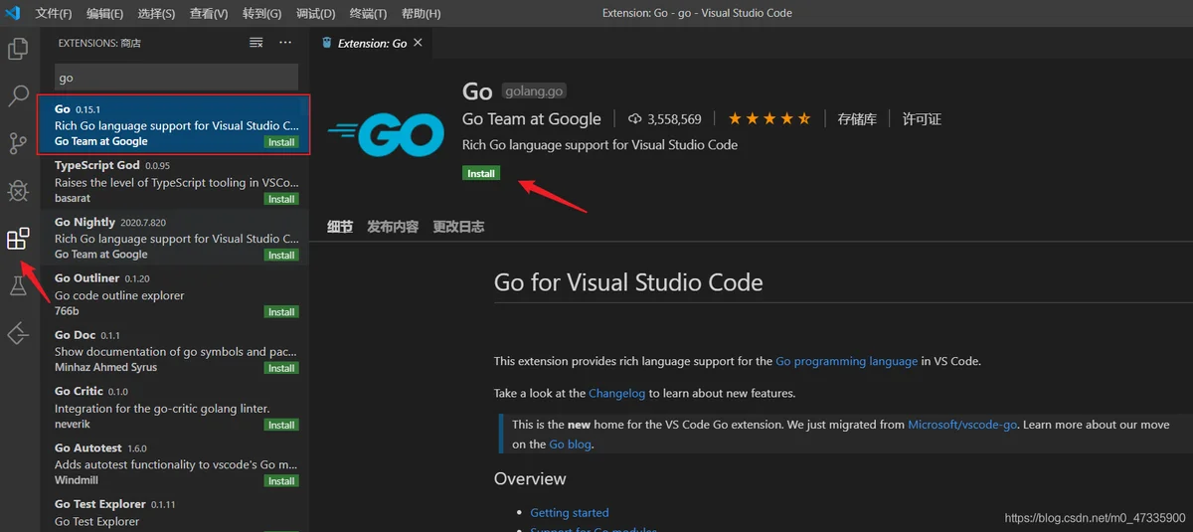Open the bottom activity bar icon below flask

click(18, 334)
